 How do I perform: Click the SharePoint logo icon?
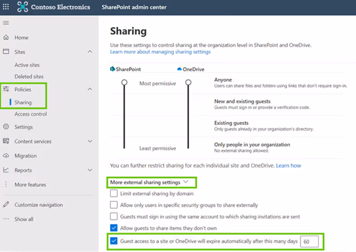click(x=112, y=69)
